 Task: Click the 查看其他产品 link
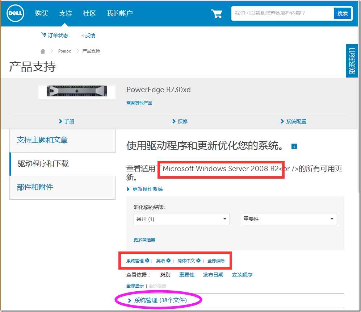(x=139, y=103)
